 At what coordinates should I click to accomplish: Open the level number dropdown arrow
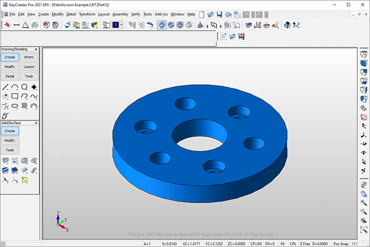pyautogui.click(x=121, y=25)
